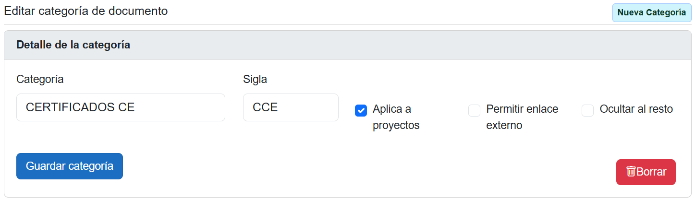Focus the Sigla text input field
Screen dimensions: 695x200
tap(291, 107)
